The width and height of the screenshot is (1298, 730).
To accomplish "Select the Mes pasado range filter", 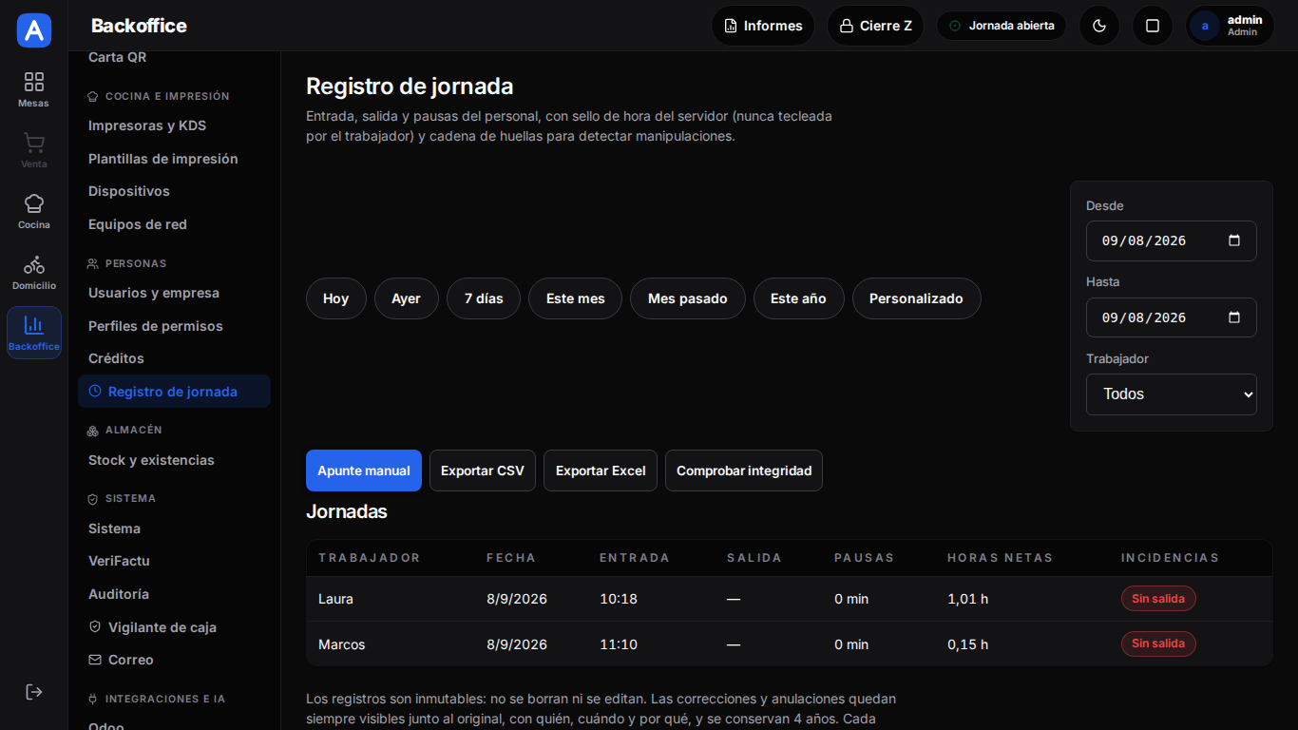I will [688, 298].
